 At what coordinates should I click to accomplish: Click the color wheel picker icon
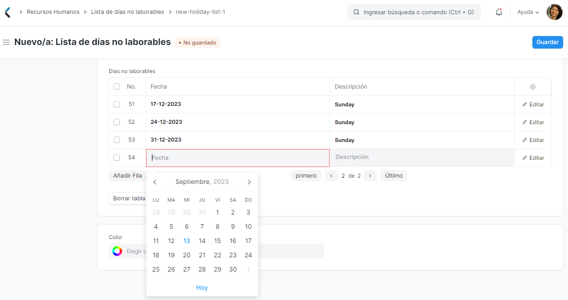pyautogui.click(x=117, y=251)
